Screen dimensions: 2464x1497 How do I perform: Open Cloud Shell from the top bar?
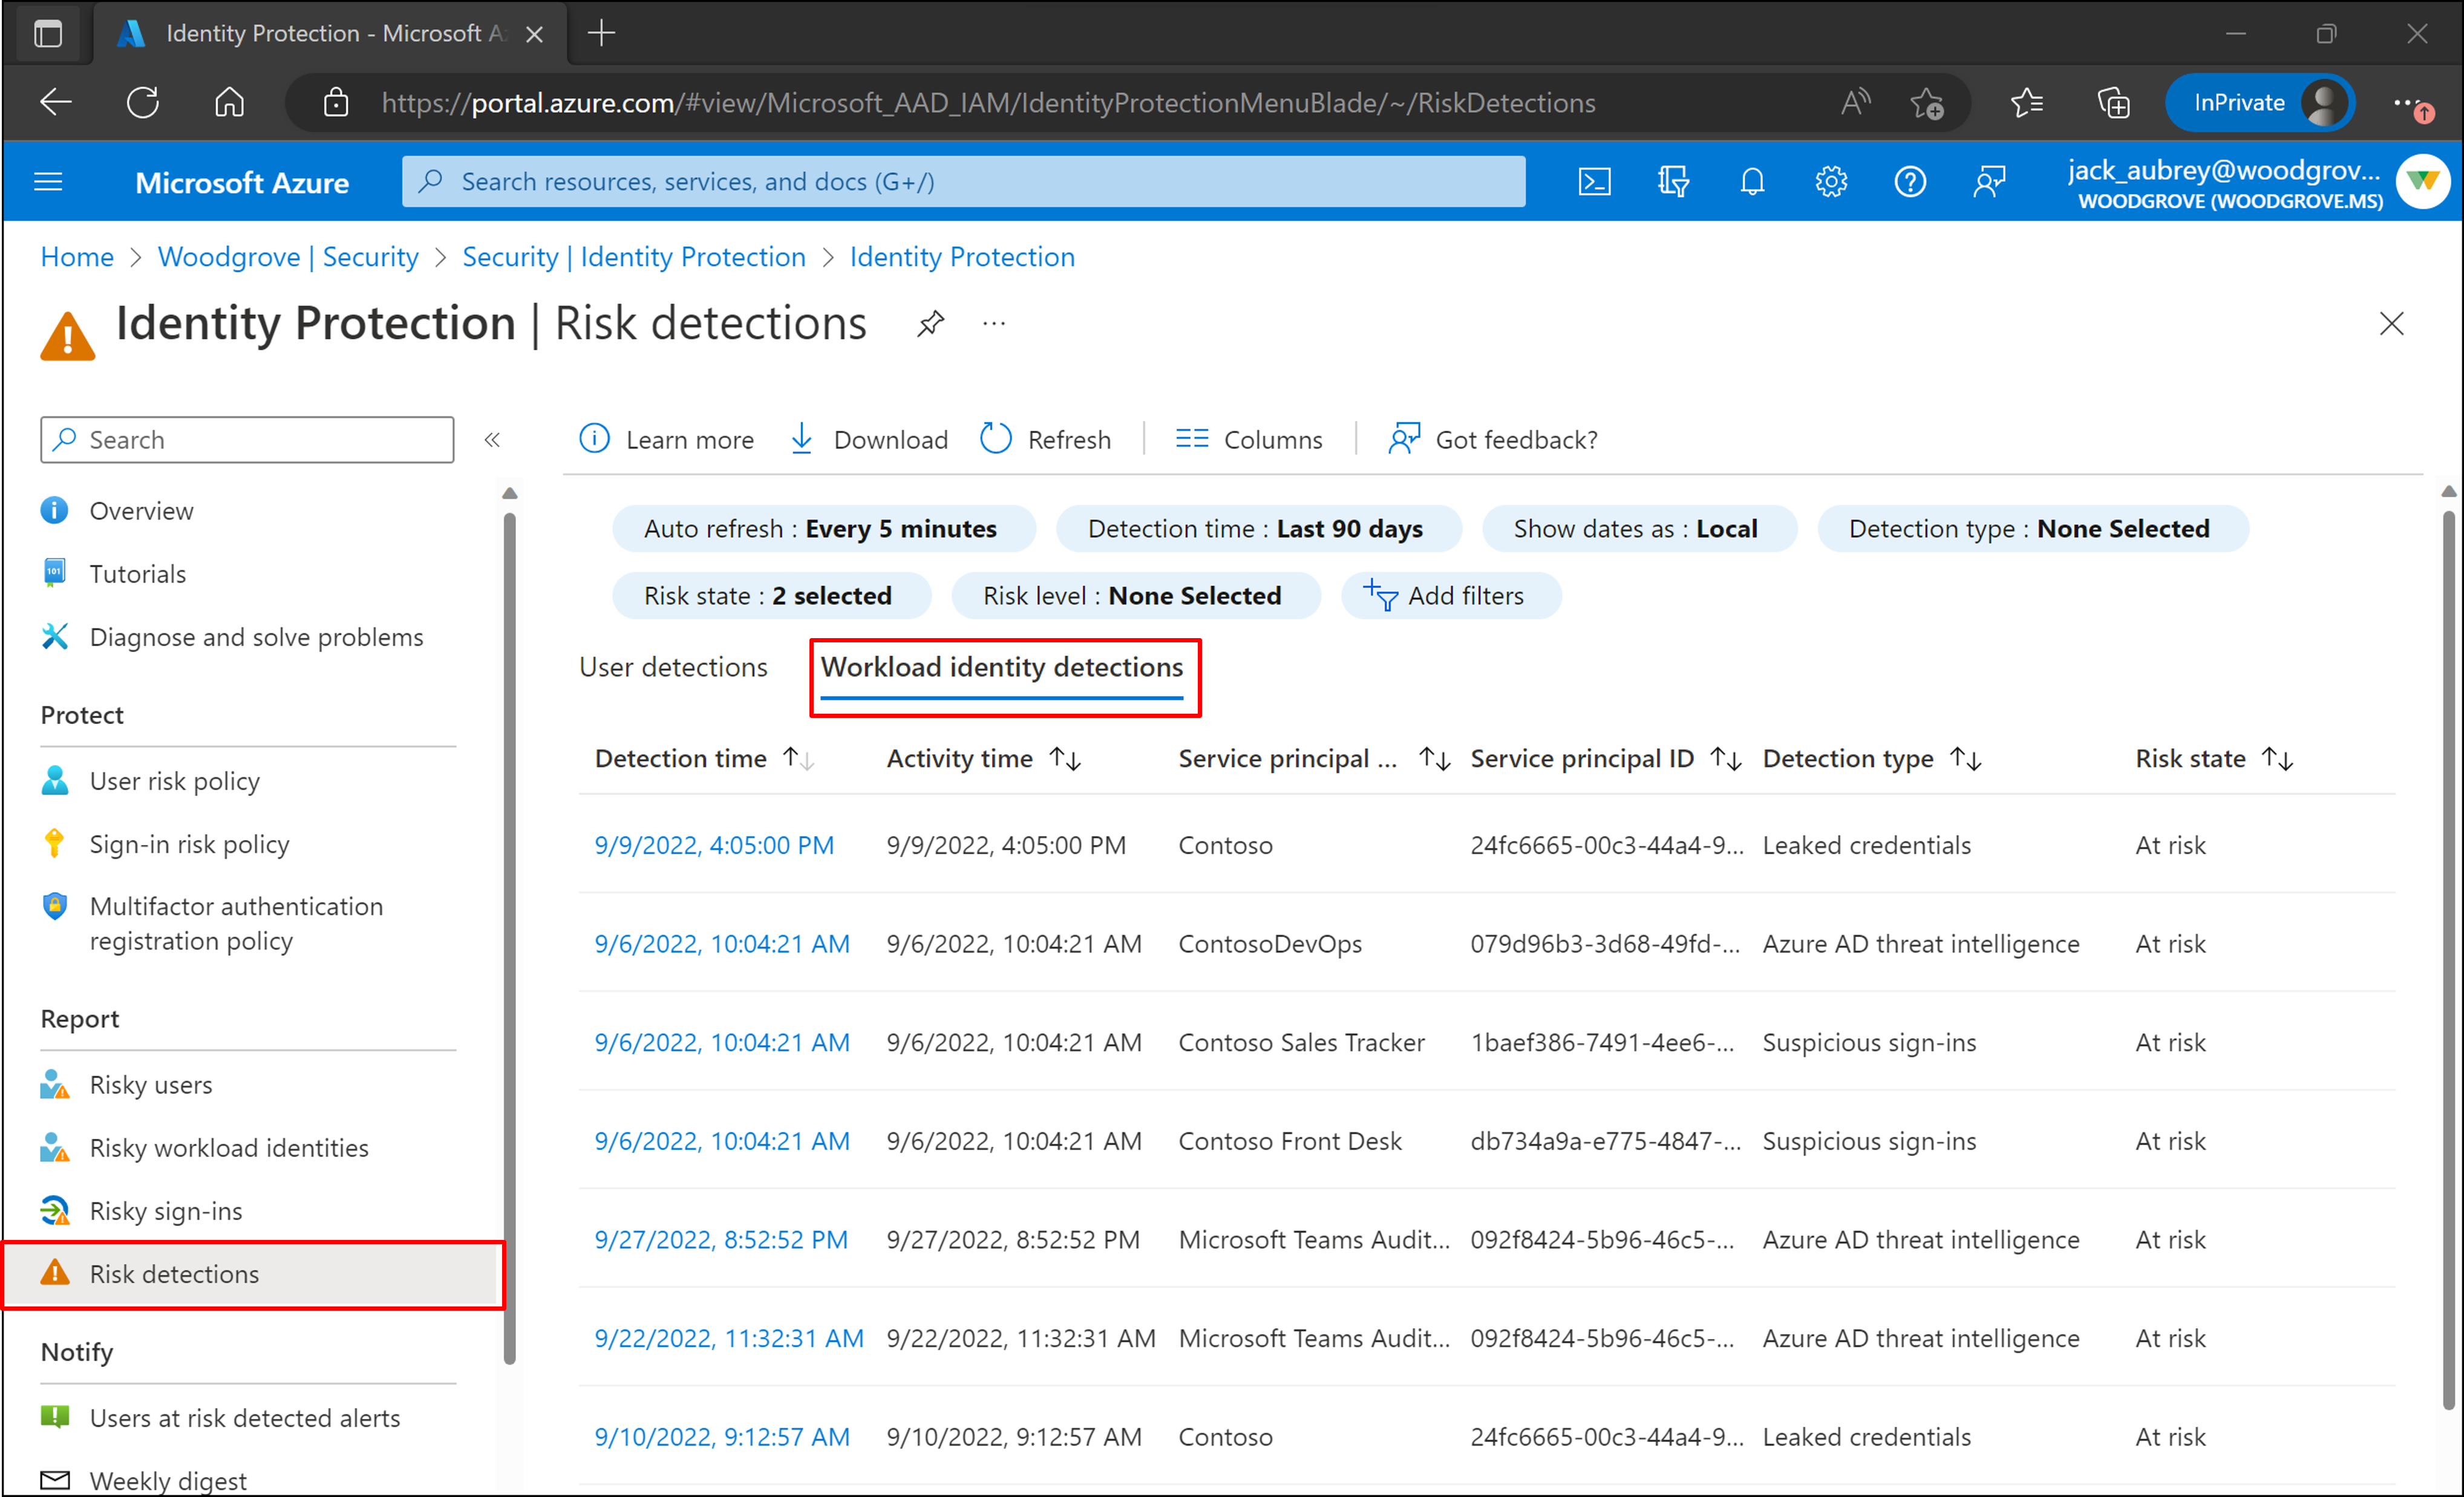1594,182
